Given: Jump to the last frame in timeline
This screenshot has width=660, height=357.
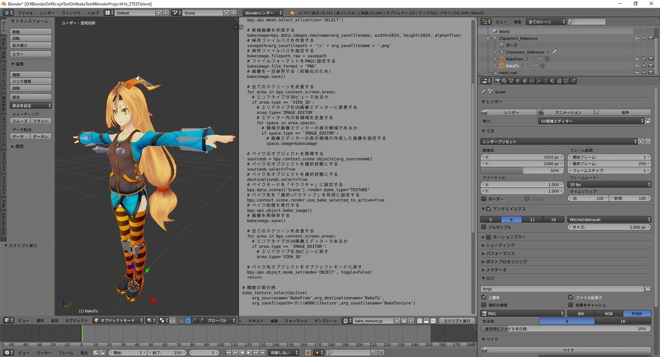Looking at the screenshot, I should [262, 352].
